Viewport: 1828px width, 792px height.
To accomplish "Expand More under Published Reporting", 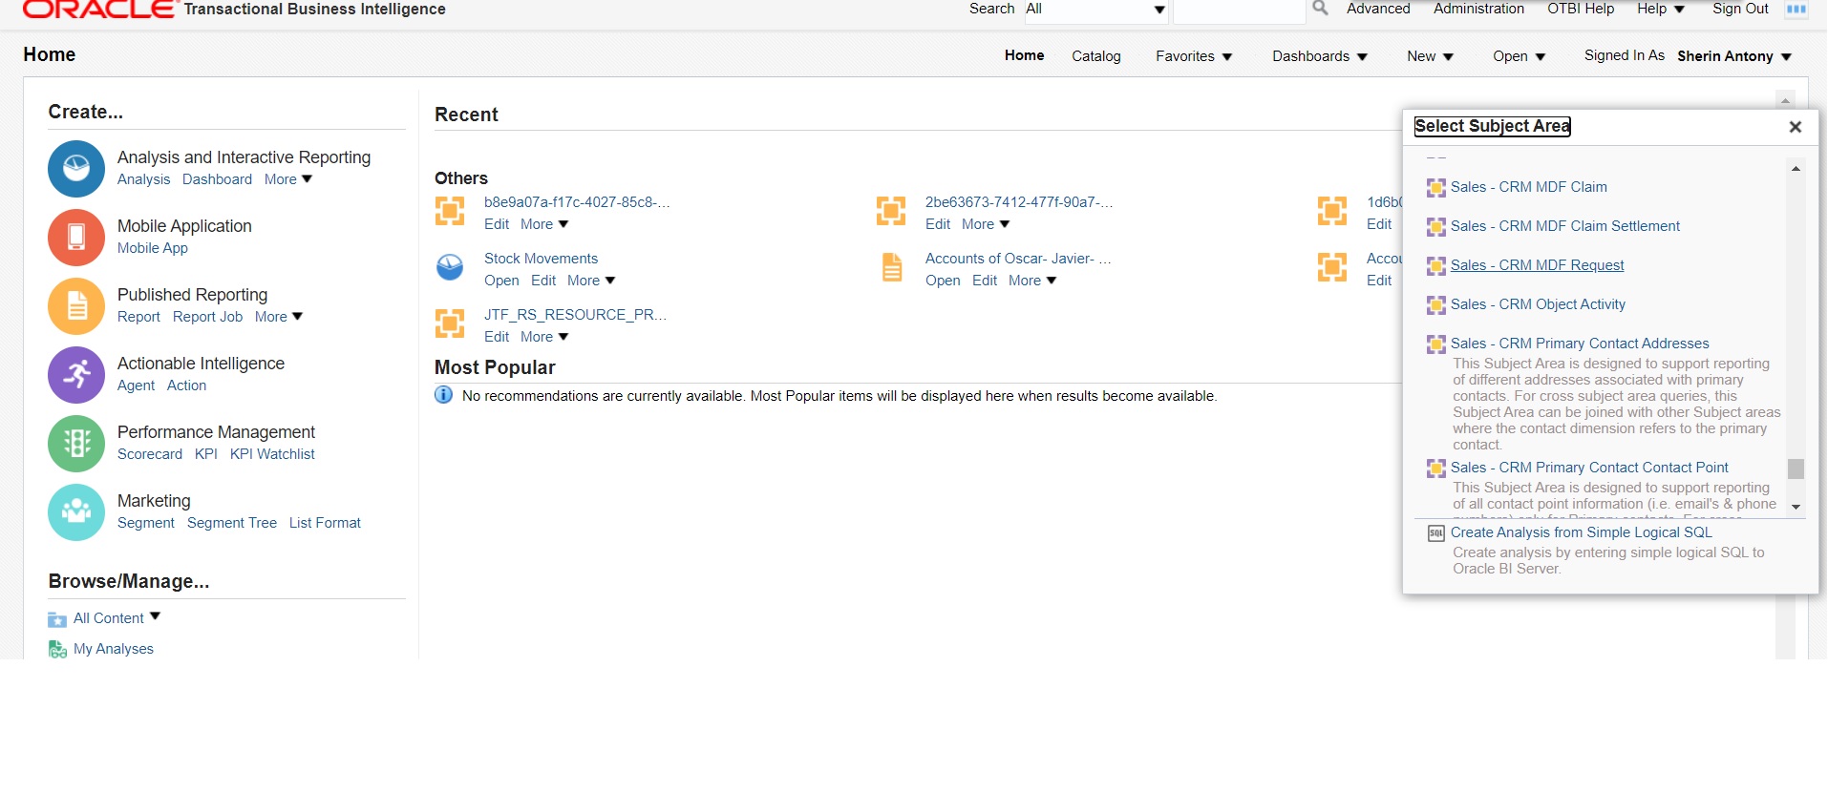I will click(279, 317).
